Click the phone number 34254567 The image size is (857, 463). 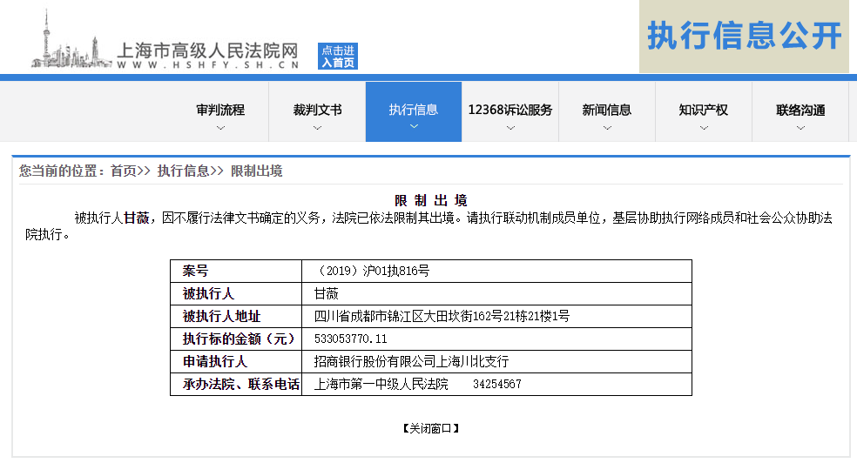coord(497,385)
